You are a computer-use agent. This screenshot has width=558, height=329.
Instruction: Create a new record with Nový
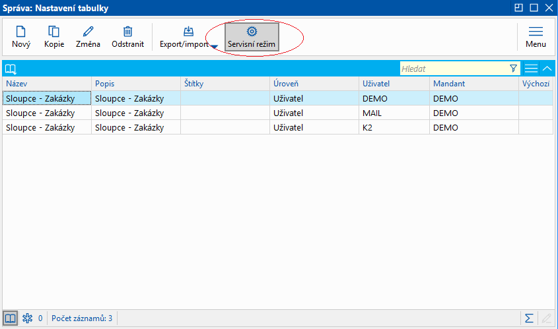coord(21,37)
